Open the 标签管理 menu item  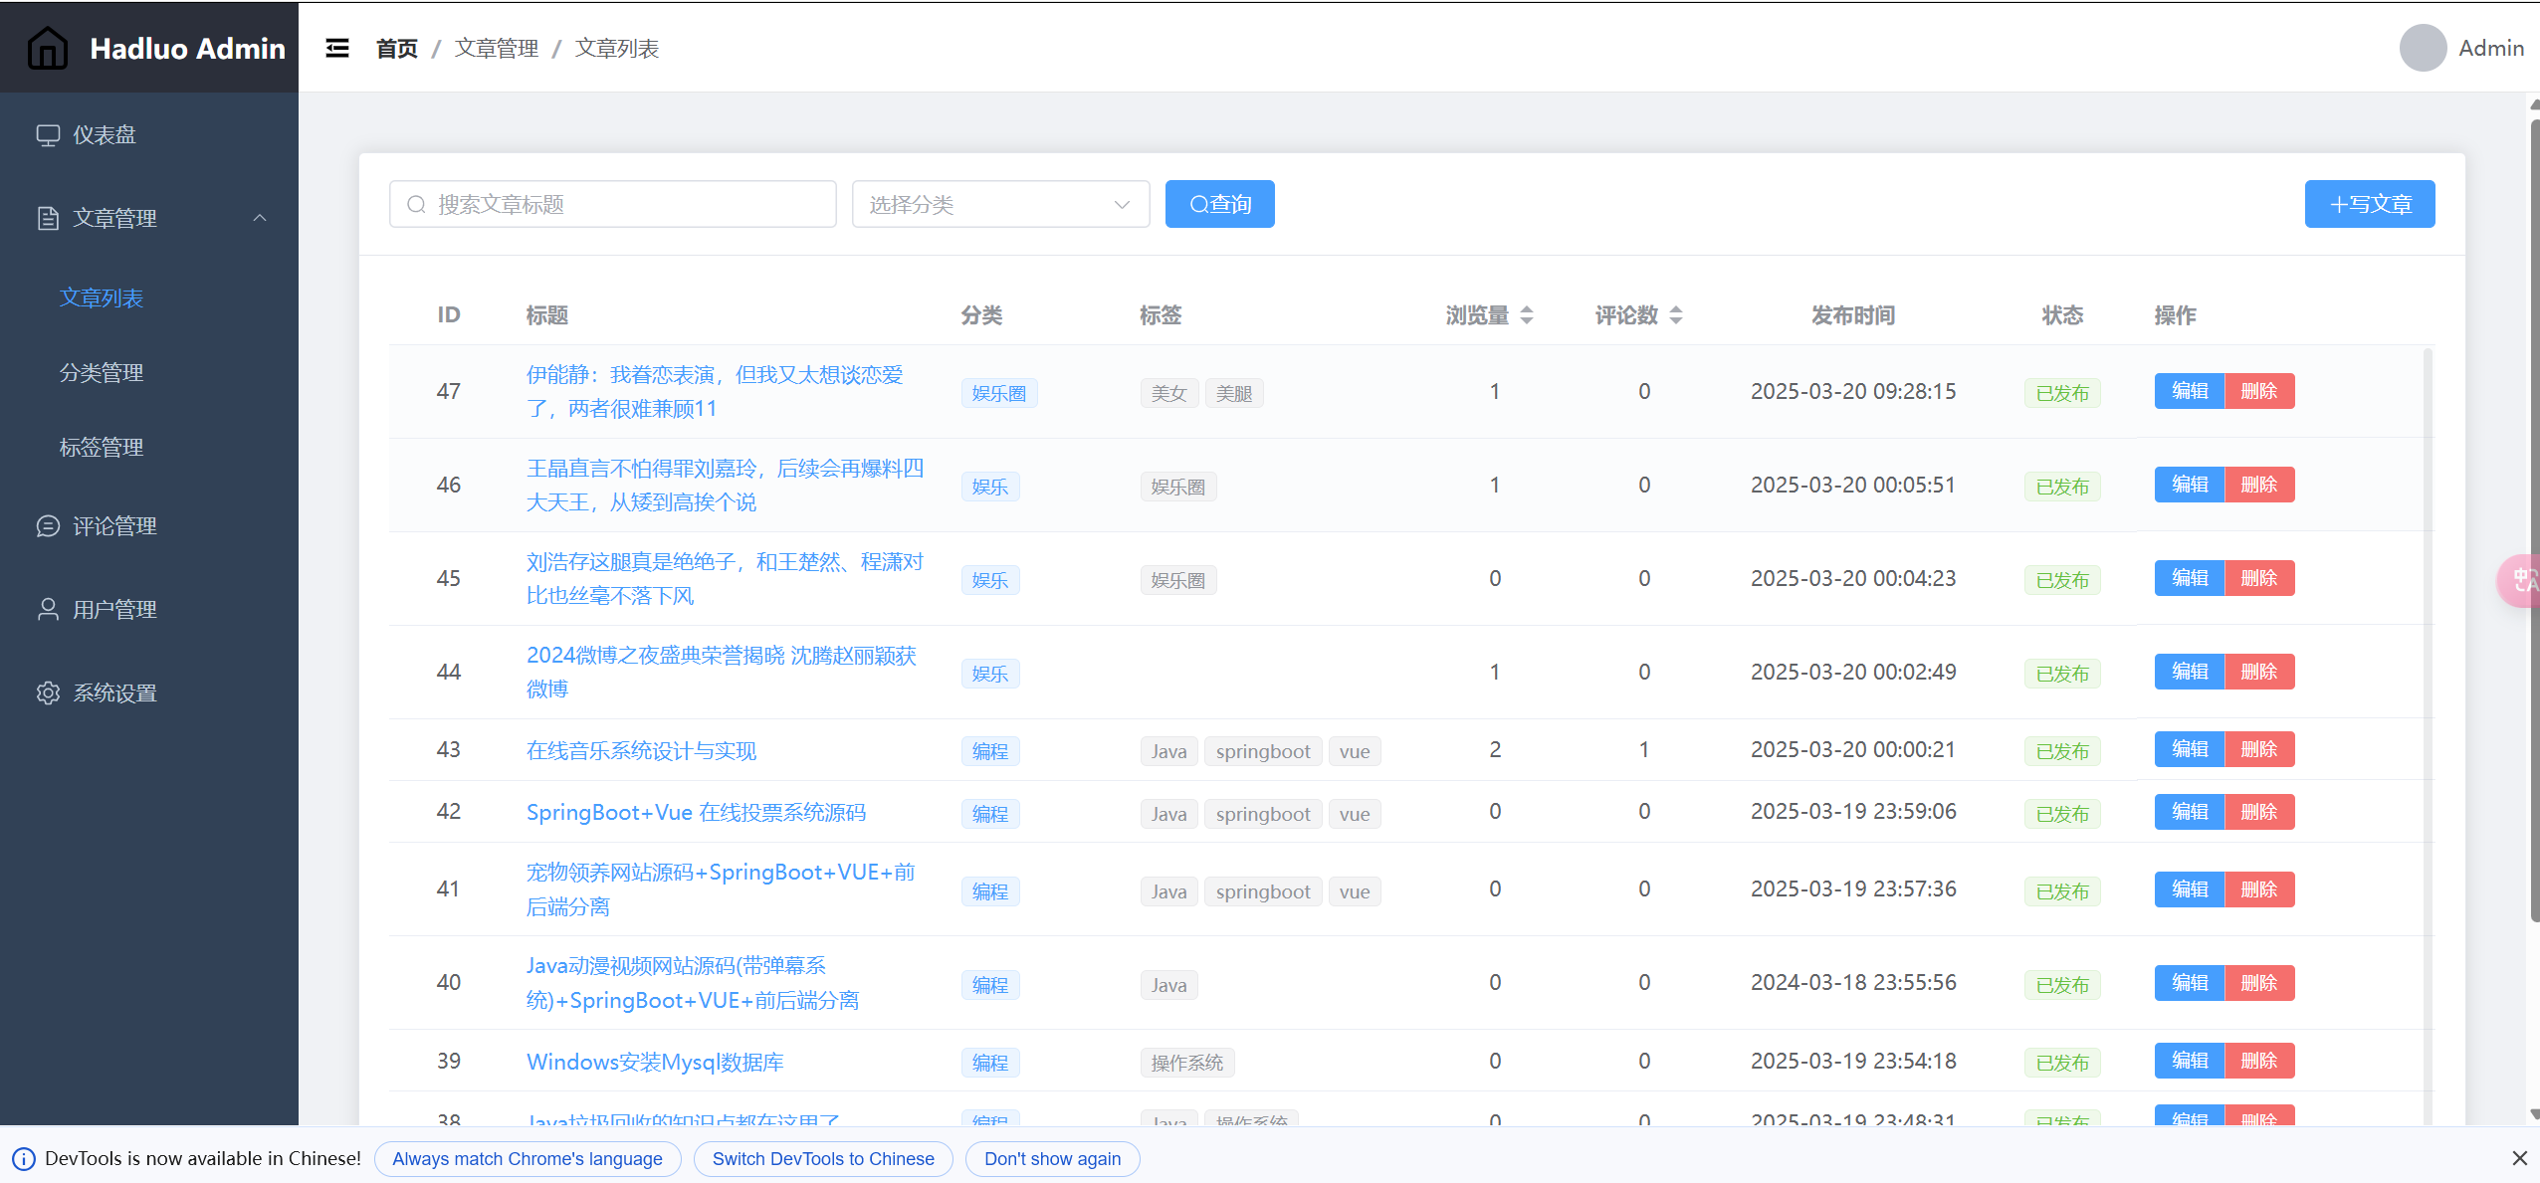(x=102, y=448)
